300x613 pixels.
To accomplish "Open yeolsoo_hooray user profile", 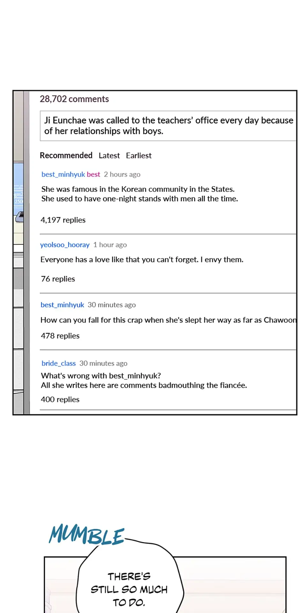I will [65, 245].
